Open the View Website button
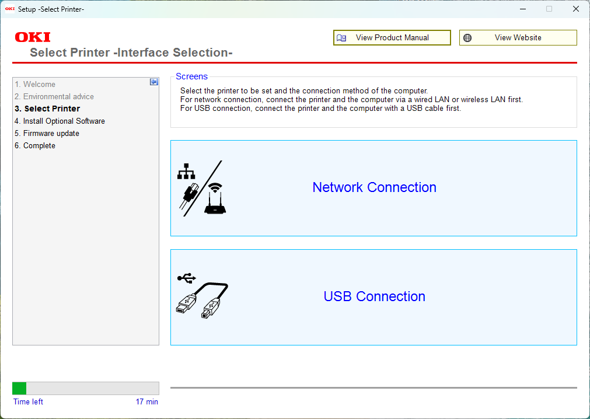 pyautogui.click(x=518, y=37)
